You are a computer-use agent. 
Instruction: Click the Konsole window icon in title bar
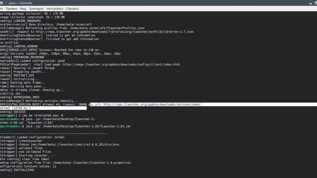(1, 3)
